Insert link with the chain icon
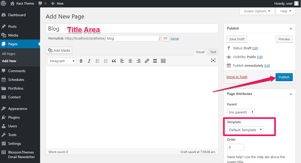 click(x=147, y=61)
